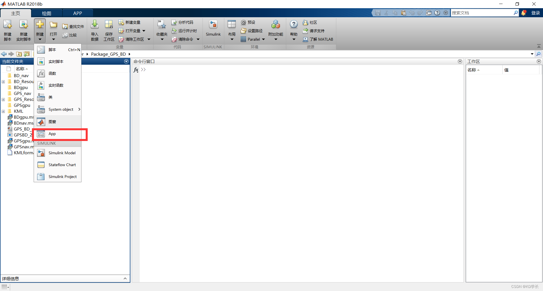Screen dimensions: 543x291
Task: Select Simulink Project from the menu
Action: tap(58, 177)
